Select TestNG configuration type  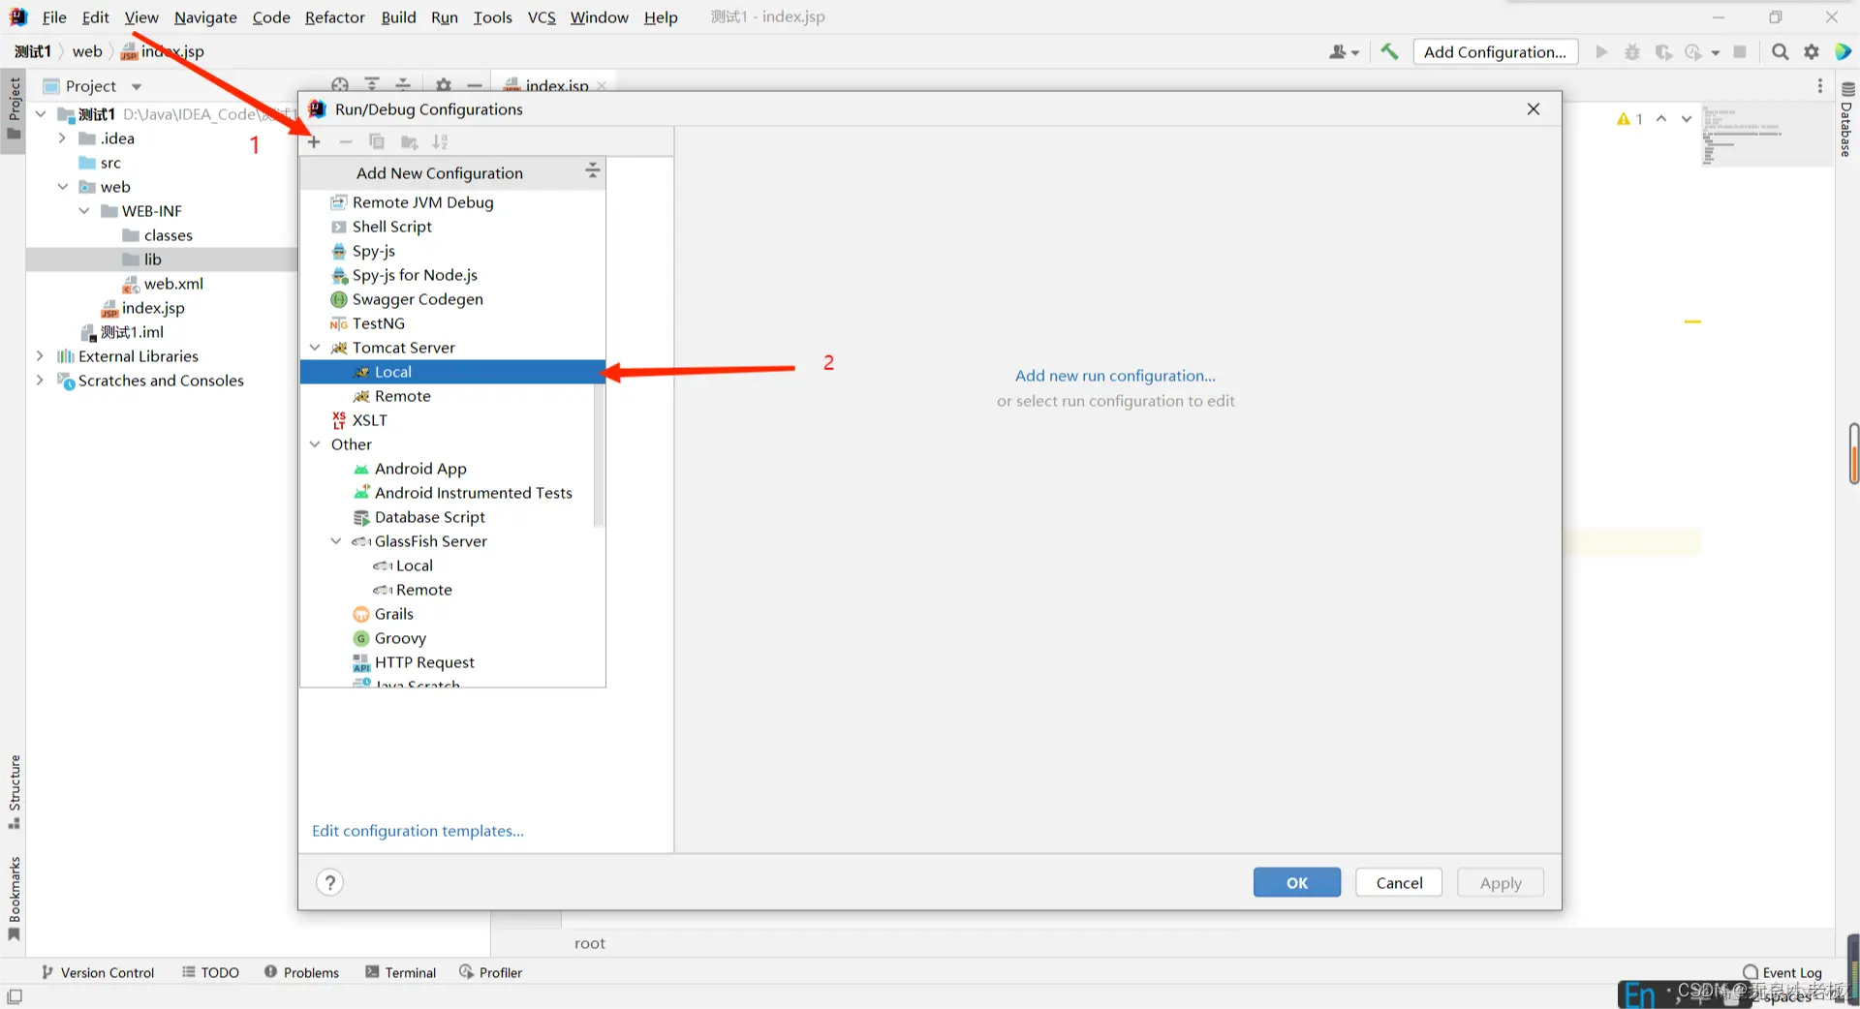coord(452,323)
